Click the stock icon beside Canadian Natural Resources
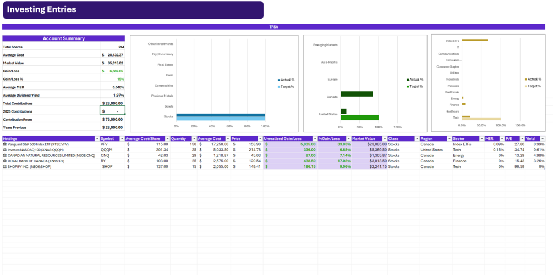 click(x=4, y=155)
